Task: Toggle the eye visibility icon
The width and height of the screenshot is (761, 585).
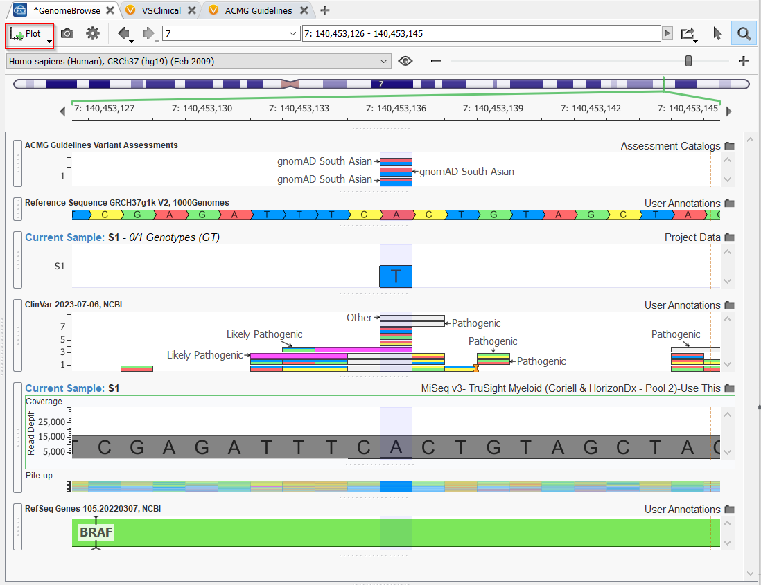Action: tap(405, 61)
